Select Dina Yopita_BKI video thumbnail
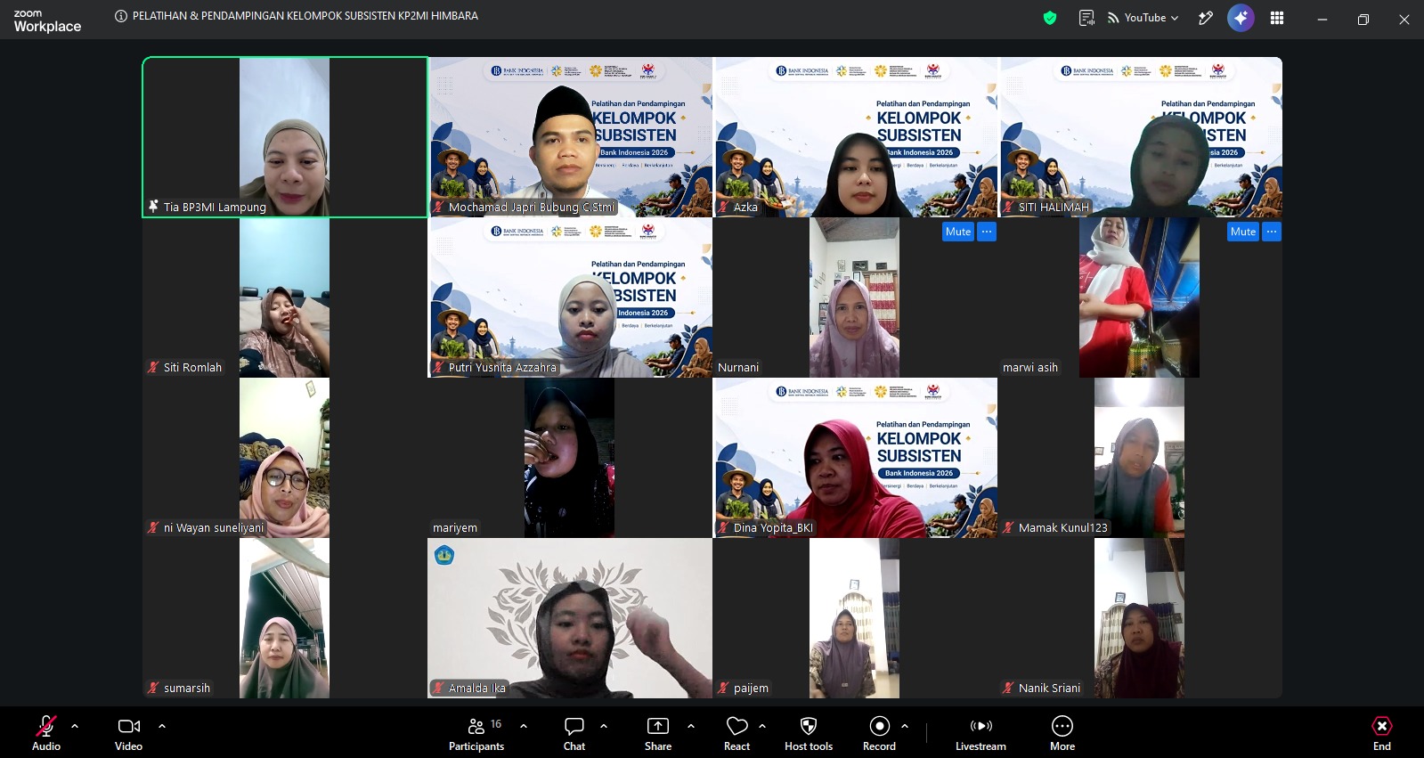The width and height of the screenshot is (1424, 758). click(x=855, y=458)
